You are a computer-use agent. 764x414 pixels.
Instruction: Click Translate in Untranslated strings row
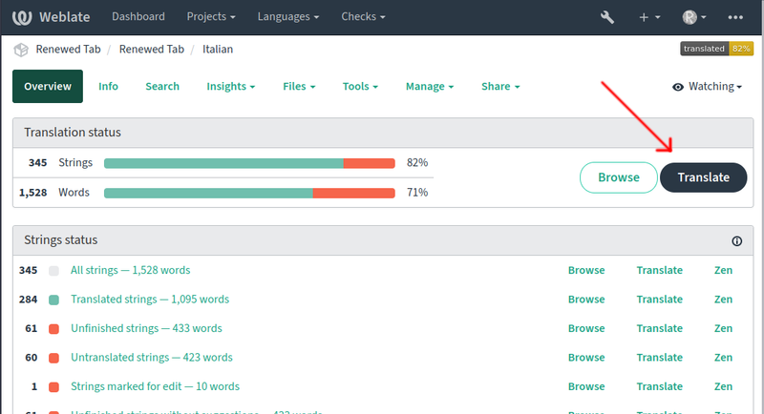click(660, 358)
